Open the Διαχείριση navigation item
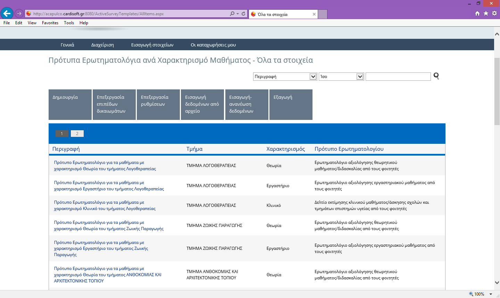The image size is (500, 298). 102,45
